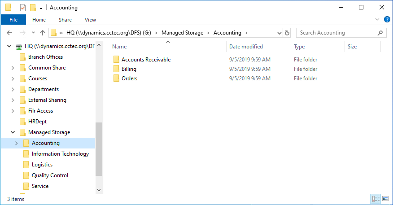Collapse the Managed Storage tree node
393x205 pixels.
pos(13,132)
